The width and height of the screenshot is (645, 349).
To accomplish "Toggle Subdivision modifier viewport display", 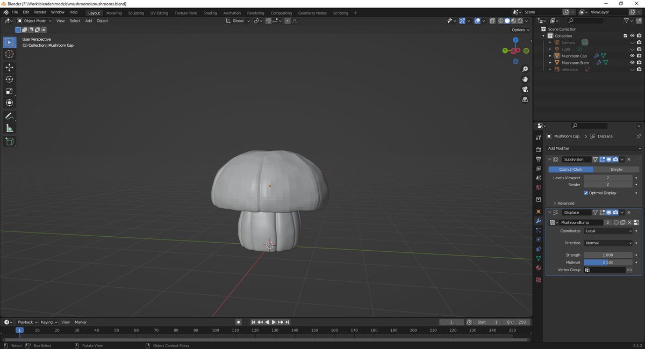I will pos(608,159).
